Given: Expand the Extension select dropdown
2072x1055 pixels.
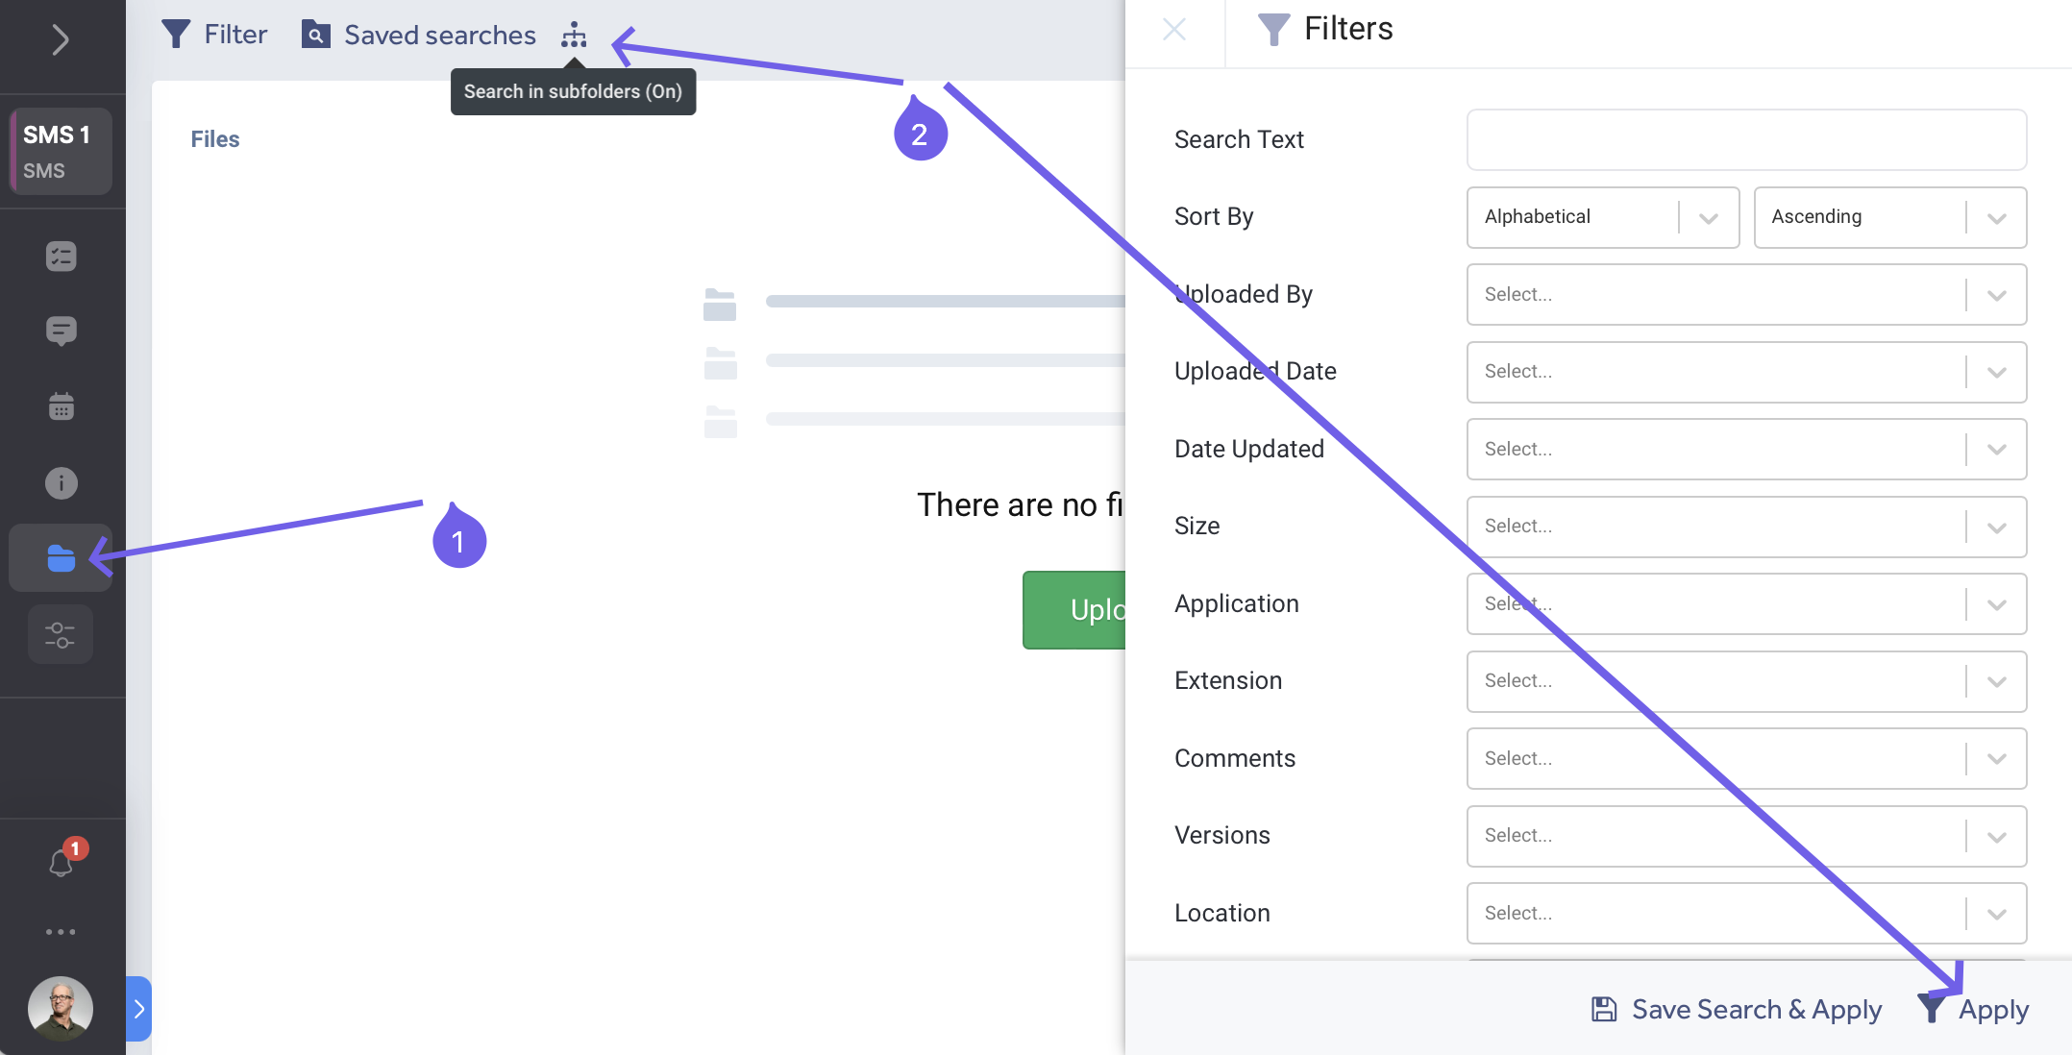Looking at the screenshot, I should click(x=1745, y=681).
